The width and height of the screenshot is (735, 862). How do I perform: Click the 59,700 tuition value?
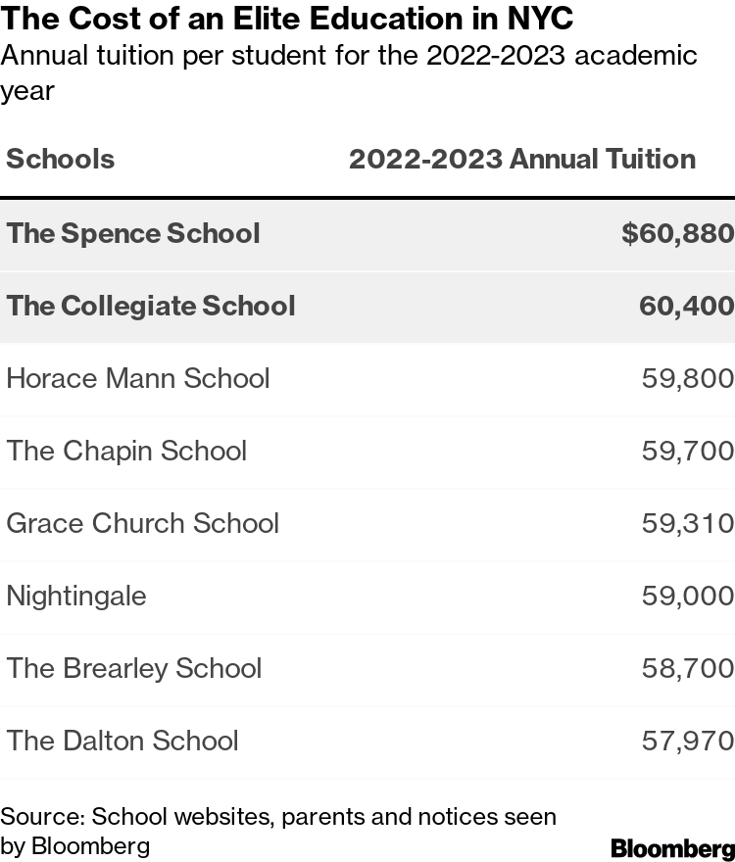pyautogui.click(x=687, y=451)
